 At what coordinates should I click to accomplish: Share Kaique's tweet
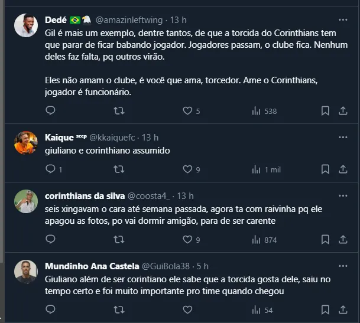point(343,169)
